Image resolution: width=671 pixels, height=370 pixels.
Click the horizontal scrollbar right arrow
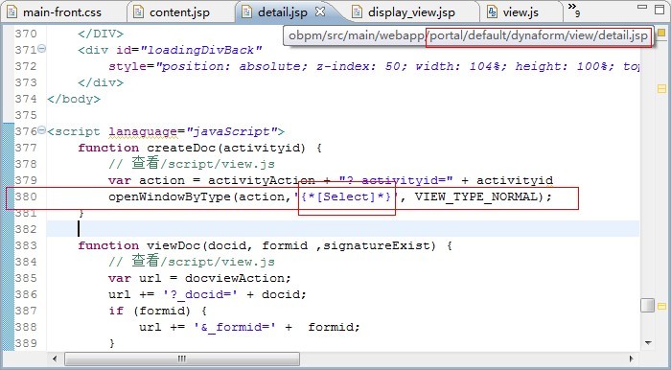coord(632,358)
